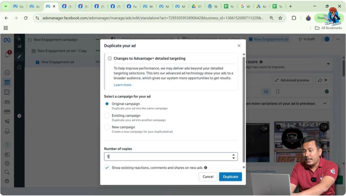Image resolution: width=346 pixels, height=196 pixels.
Task: Open the Audiences people icon
Action: click(7, 102)
